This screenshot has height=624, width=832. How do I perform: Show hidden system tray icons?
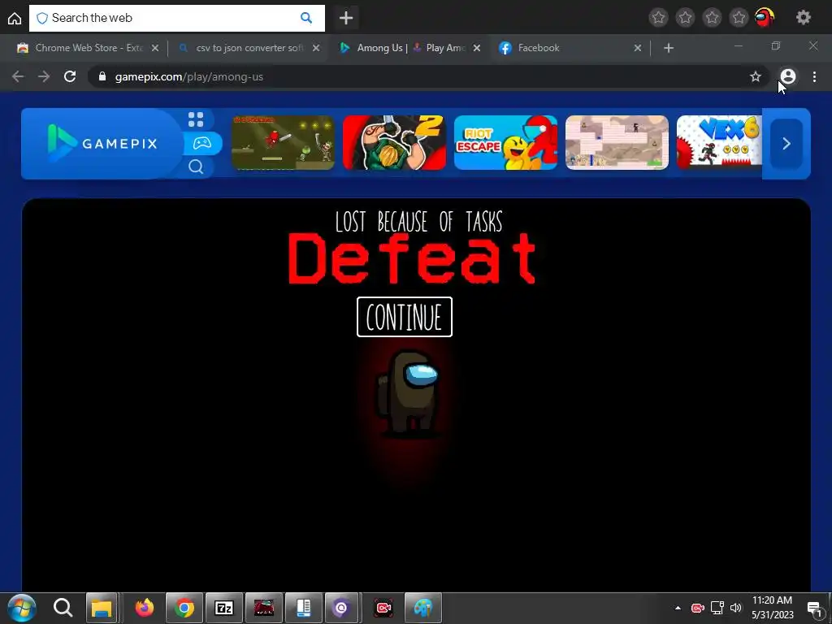pyautogui.click(x=678, y=608)
